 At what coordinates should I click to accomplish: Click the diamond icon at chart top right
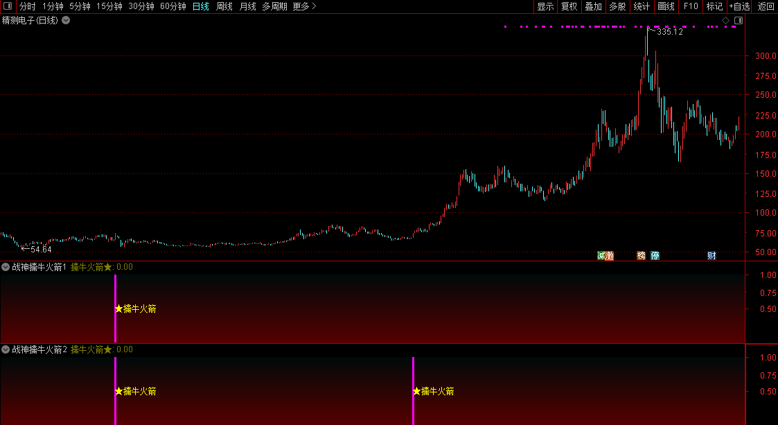[x=725, y=20]
